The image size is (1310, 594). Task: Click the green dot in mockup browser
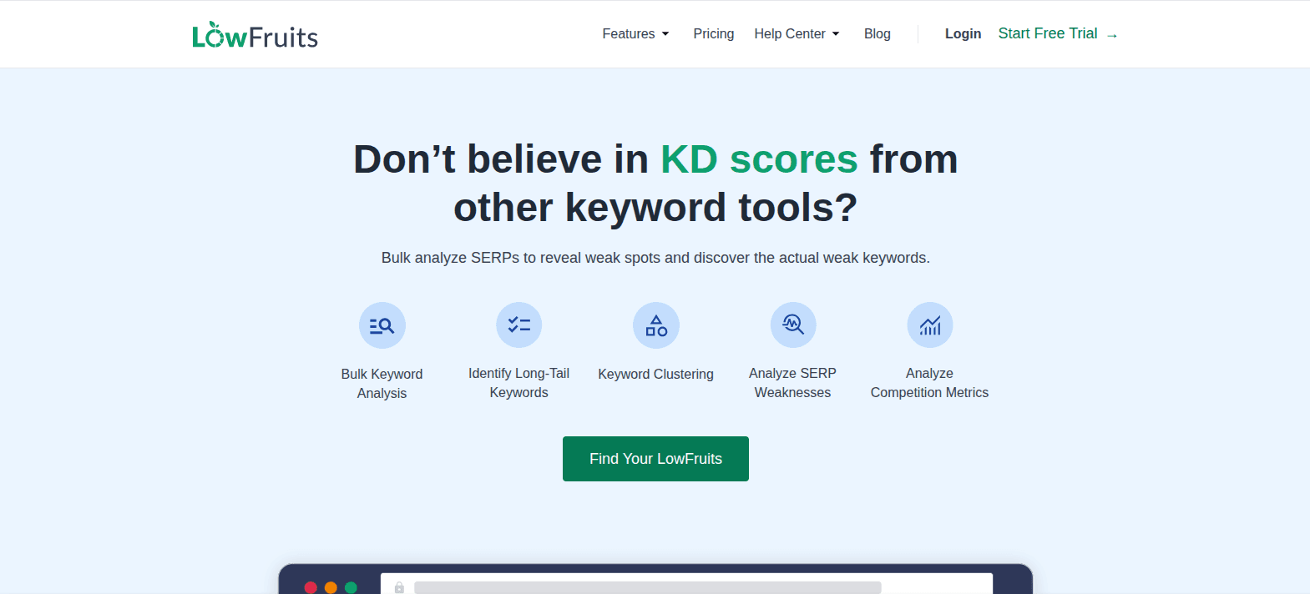[351, 588]
